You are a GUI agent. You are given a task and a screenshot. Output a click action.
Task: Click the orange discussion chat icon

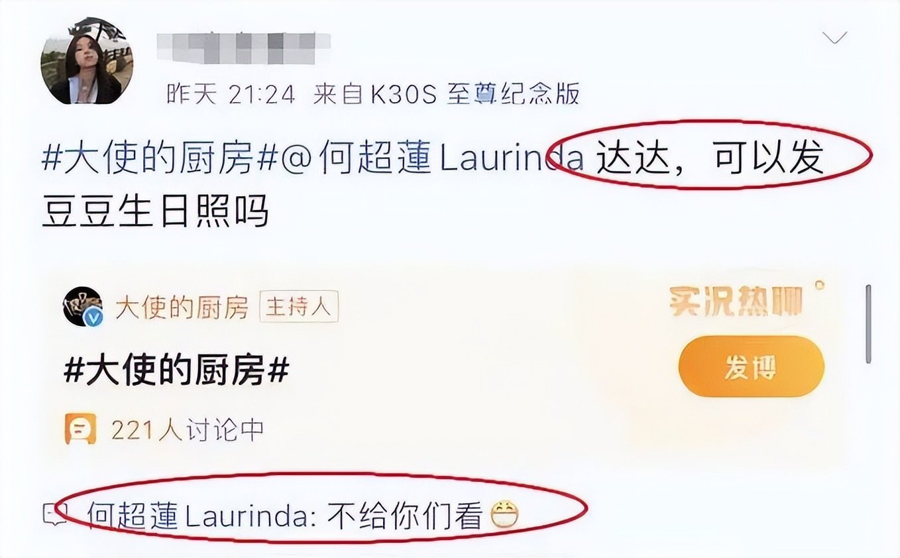click(x=80, y=430)
